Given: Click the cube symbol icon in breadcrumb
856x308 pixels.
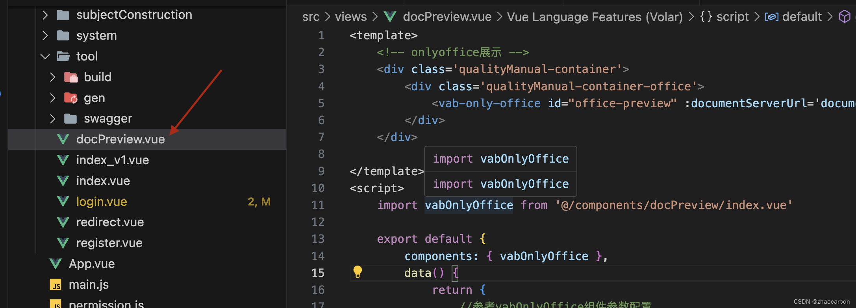Looking at the screenshot, I should tap(845, 16).
